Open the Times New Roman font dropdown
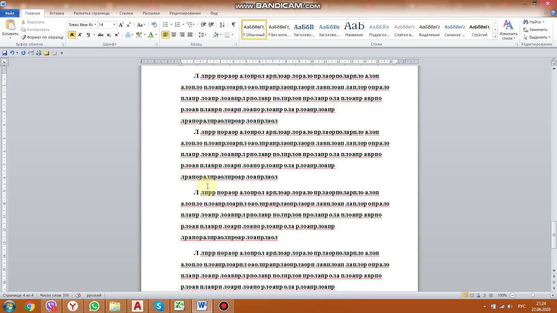Screen dimensions: 557x313 [x=95, y=25]
